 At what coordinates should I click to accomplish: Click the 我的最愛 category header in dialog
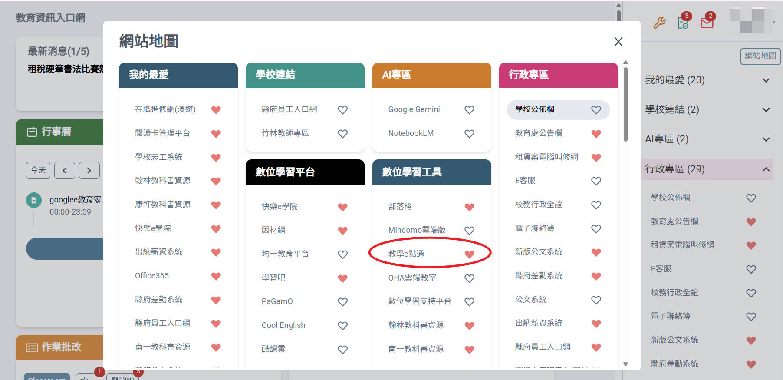pos(178,75)
